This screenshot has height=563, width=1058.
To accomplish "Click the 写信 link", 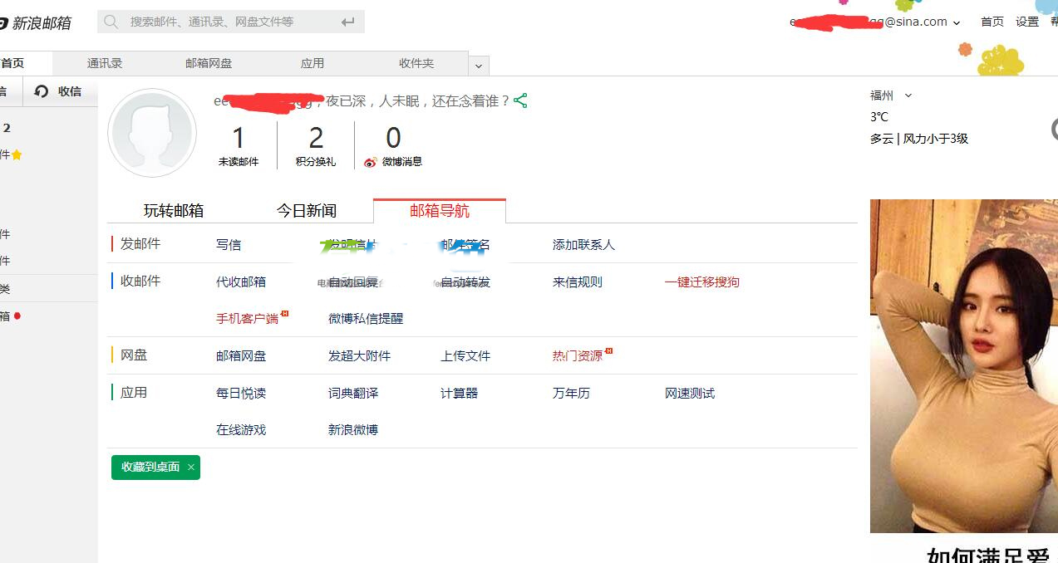I will click(229, 245).
